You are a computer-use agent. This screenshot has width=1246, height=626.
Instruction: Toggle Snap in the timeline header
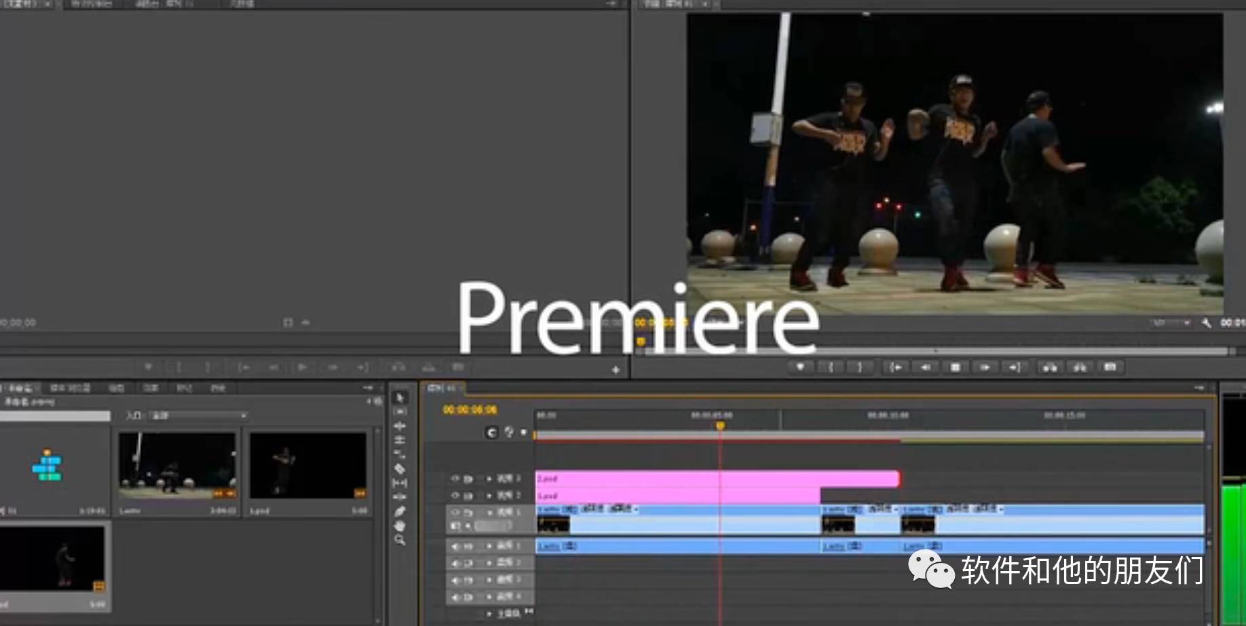point(492,432)
